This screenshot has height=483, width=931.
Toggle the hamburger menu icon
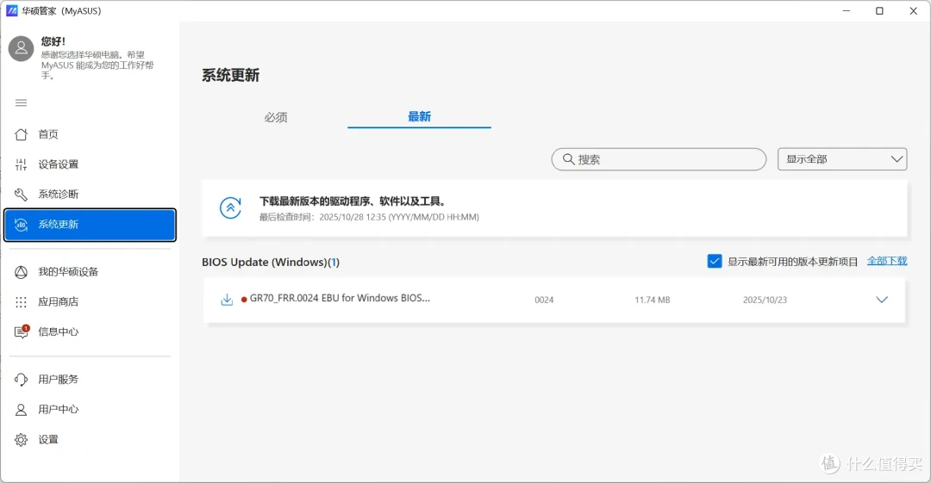[x=21, y=102]
